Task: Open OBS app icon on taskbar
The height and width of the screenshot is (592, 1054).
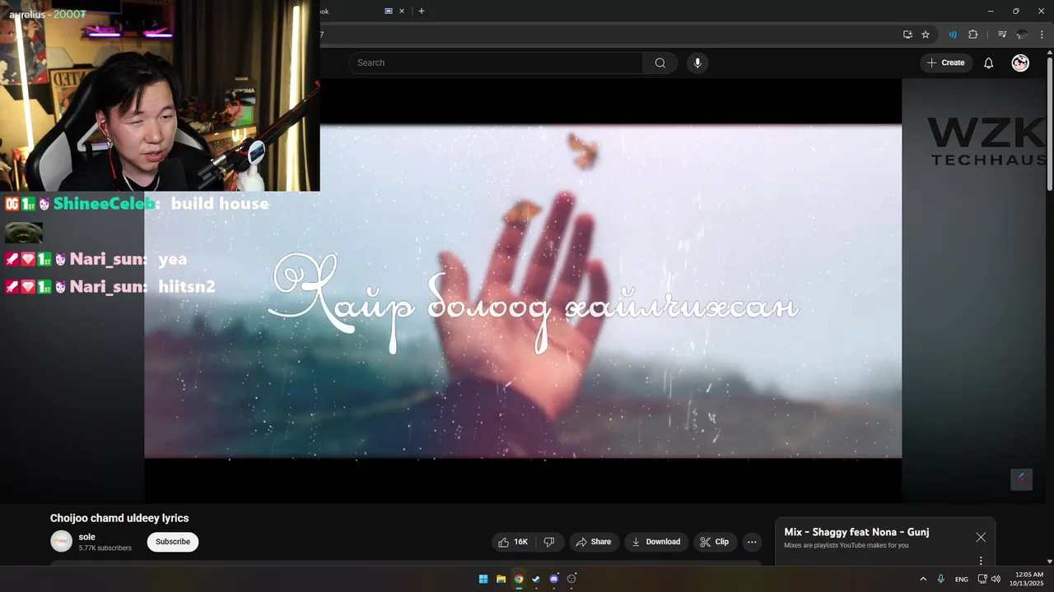Action: (571, 579)
